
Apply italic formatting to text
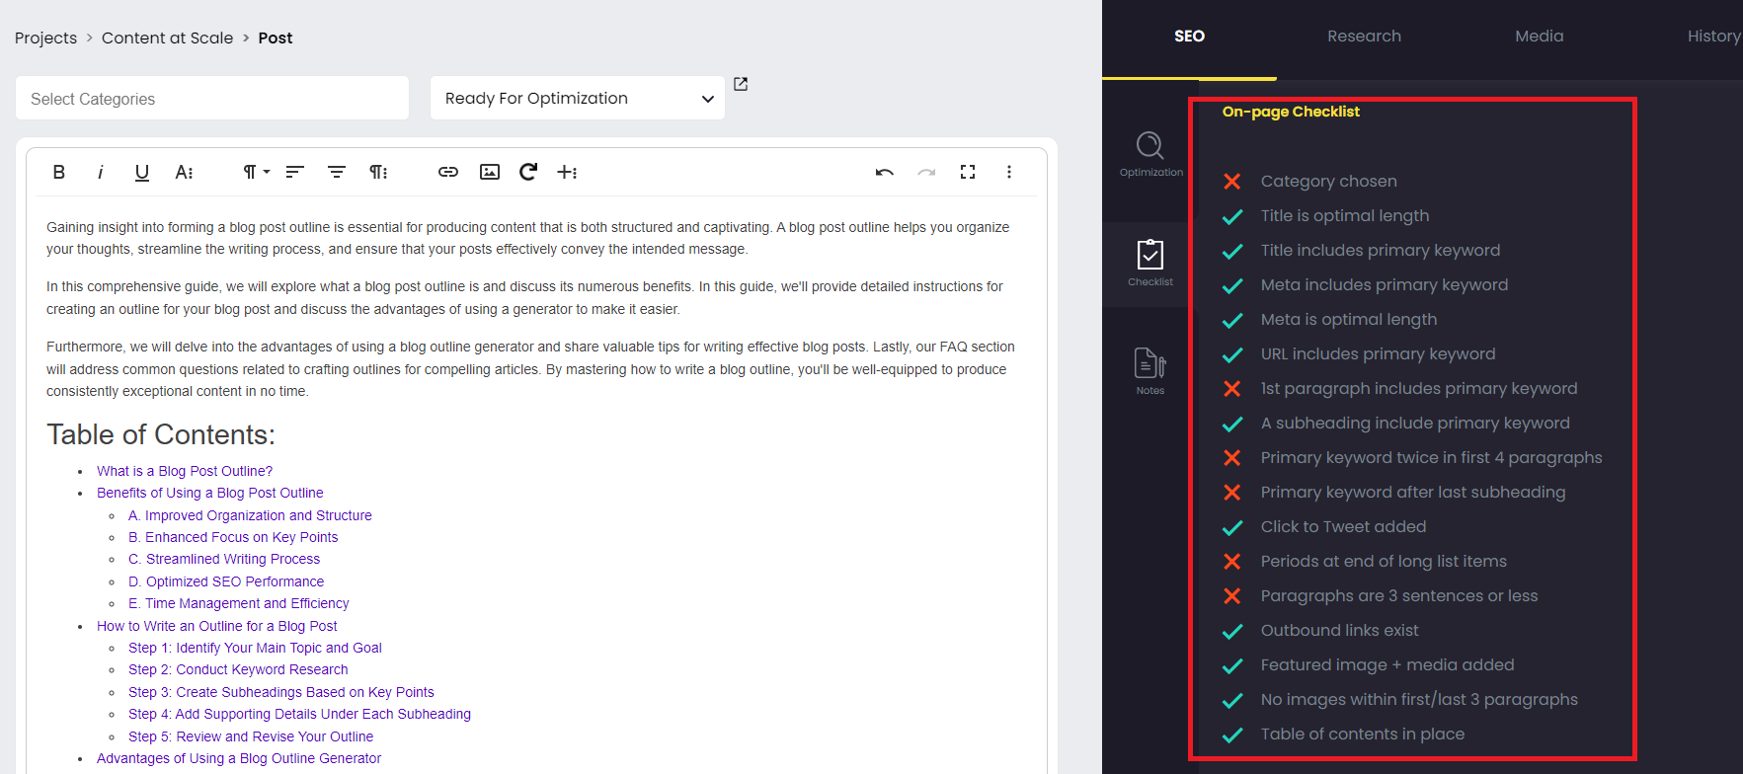pyautogui.click(x=100, y=172)
